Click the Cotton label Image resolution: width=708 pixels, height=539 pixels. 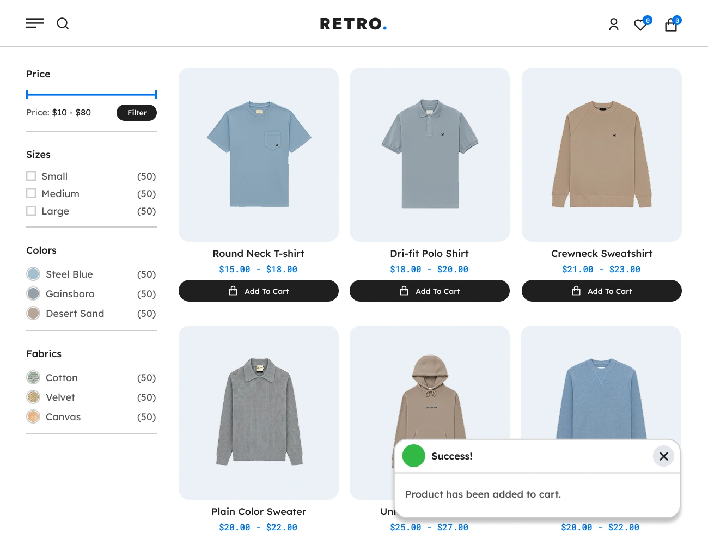point(62,377)
